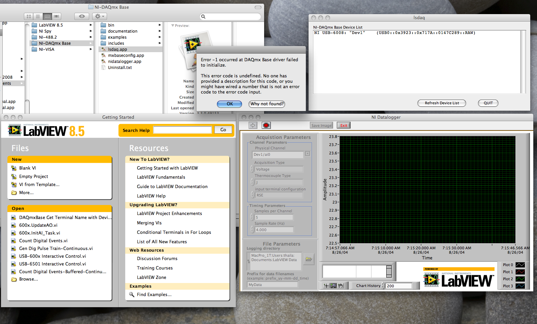This screenshot has width=537, height=324.
Task: Click the red Exit button in NI Datalogger
Action: click(x=344, y=125)
